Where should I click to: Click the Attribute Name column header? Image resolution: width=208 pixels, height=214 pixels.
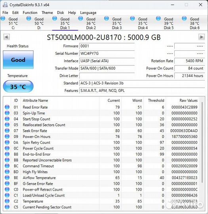(x=60, y=100)
